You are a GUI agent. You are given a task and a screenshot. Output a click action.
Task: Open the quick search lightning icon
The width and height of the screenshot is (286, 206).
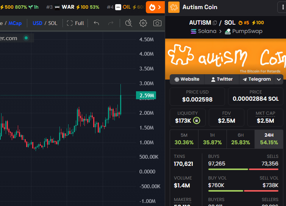pos(128,23)
